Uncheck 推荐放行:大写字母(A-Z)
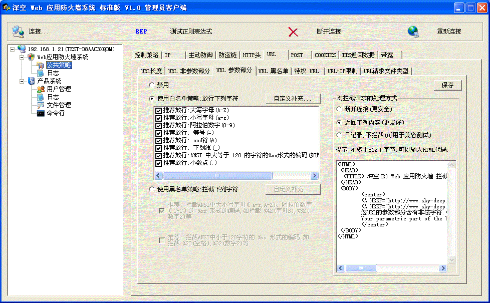 pos(158,111)
